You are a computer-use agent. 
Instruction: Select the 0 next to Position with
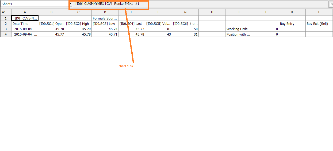pyautogui.click(x=266, y=34)
